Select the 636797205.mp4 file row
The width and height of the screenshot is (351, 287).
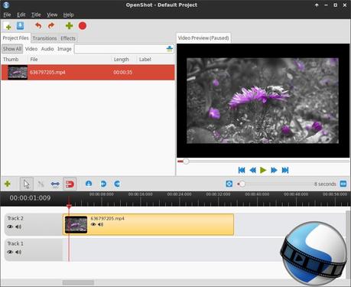click(88, 73)
